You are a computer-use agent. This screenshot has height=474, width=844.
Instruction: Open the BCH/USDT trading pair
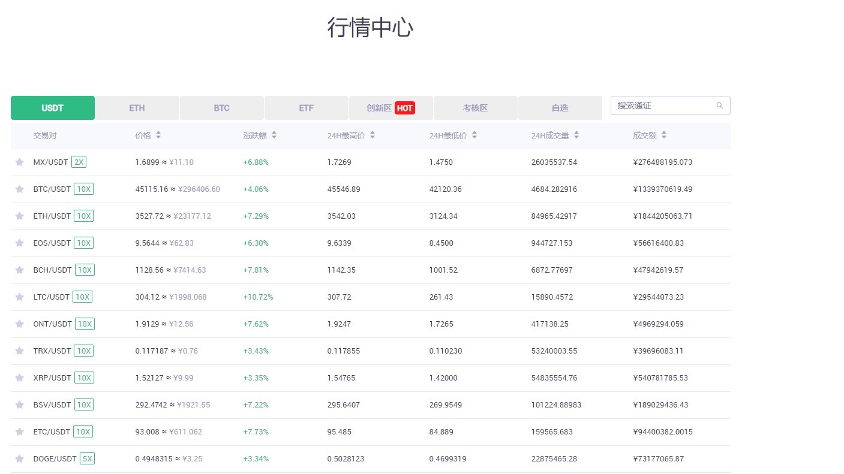click(53, 270)
